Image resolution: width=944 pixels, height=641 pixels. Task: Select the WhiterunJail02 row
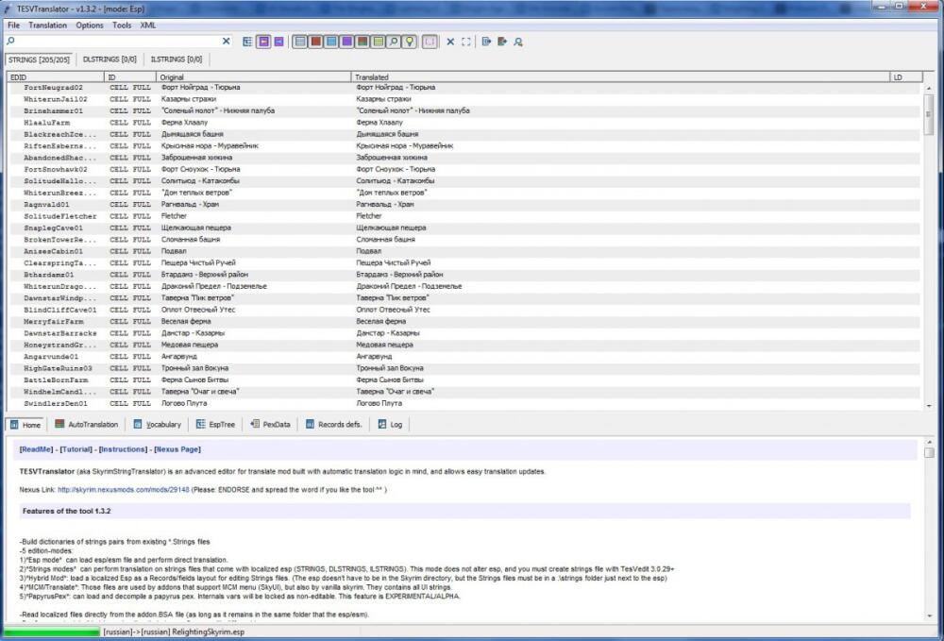[464, 99]
